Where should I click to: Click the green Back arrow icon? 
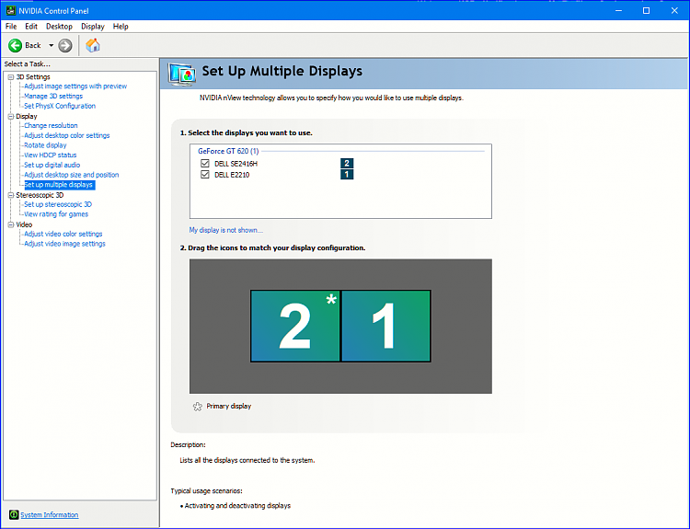point(15,45)
